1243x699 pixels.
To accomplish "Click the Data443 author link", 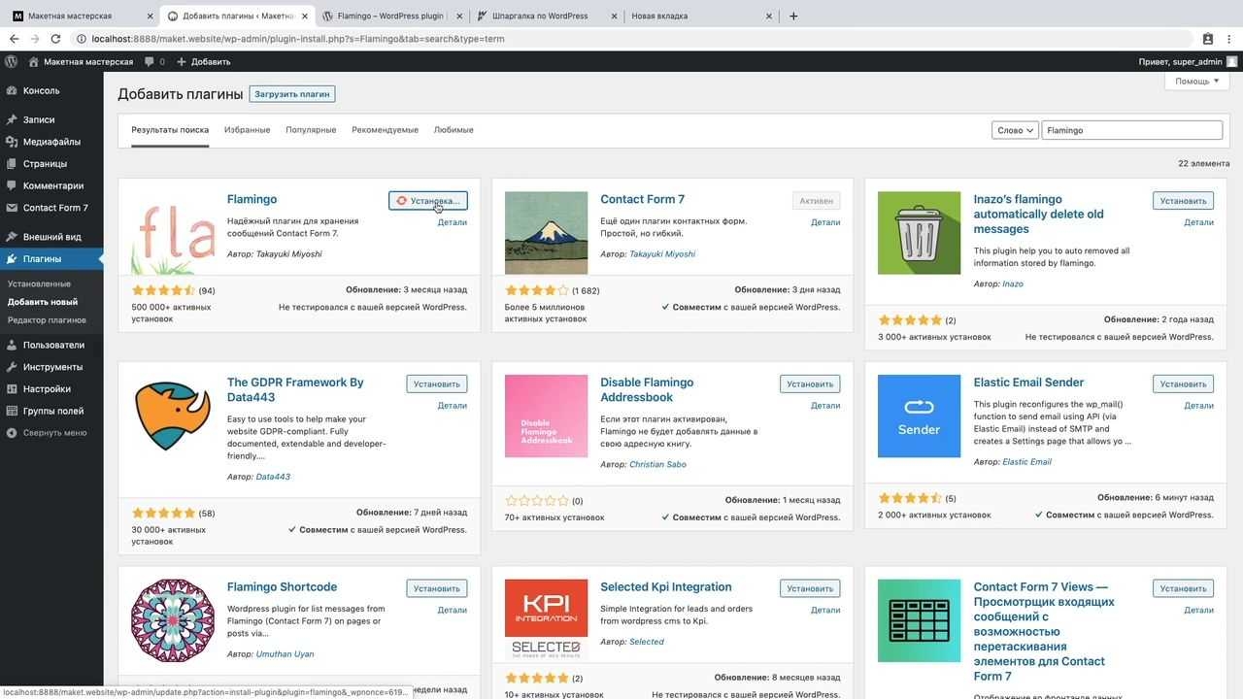I will (x=273, y=477).
